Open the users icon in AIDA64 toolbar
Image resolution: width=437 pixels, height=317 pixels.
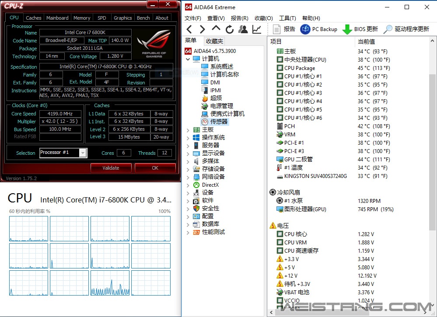243,29
